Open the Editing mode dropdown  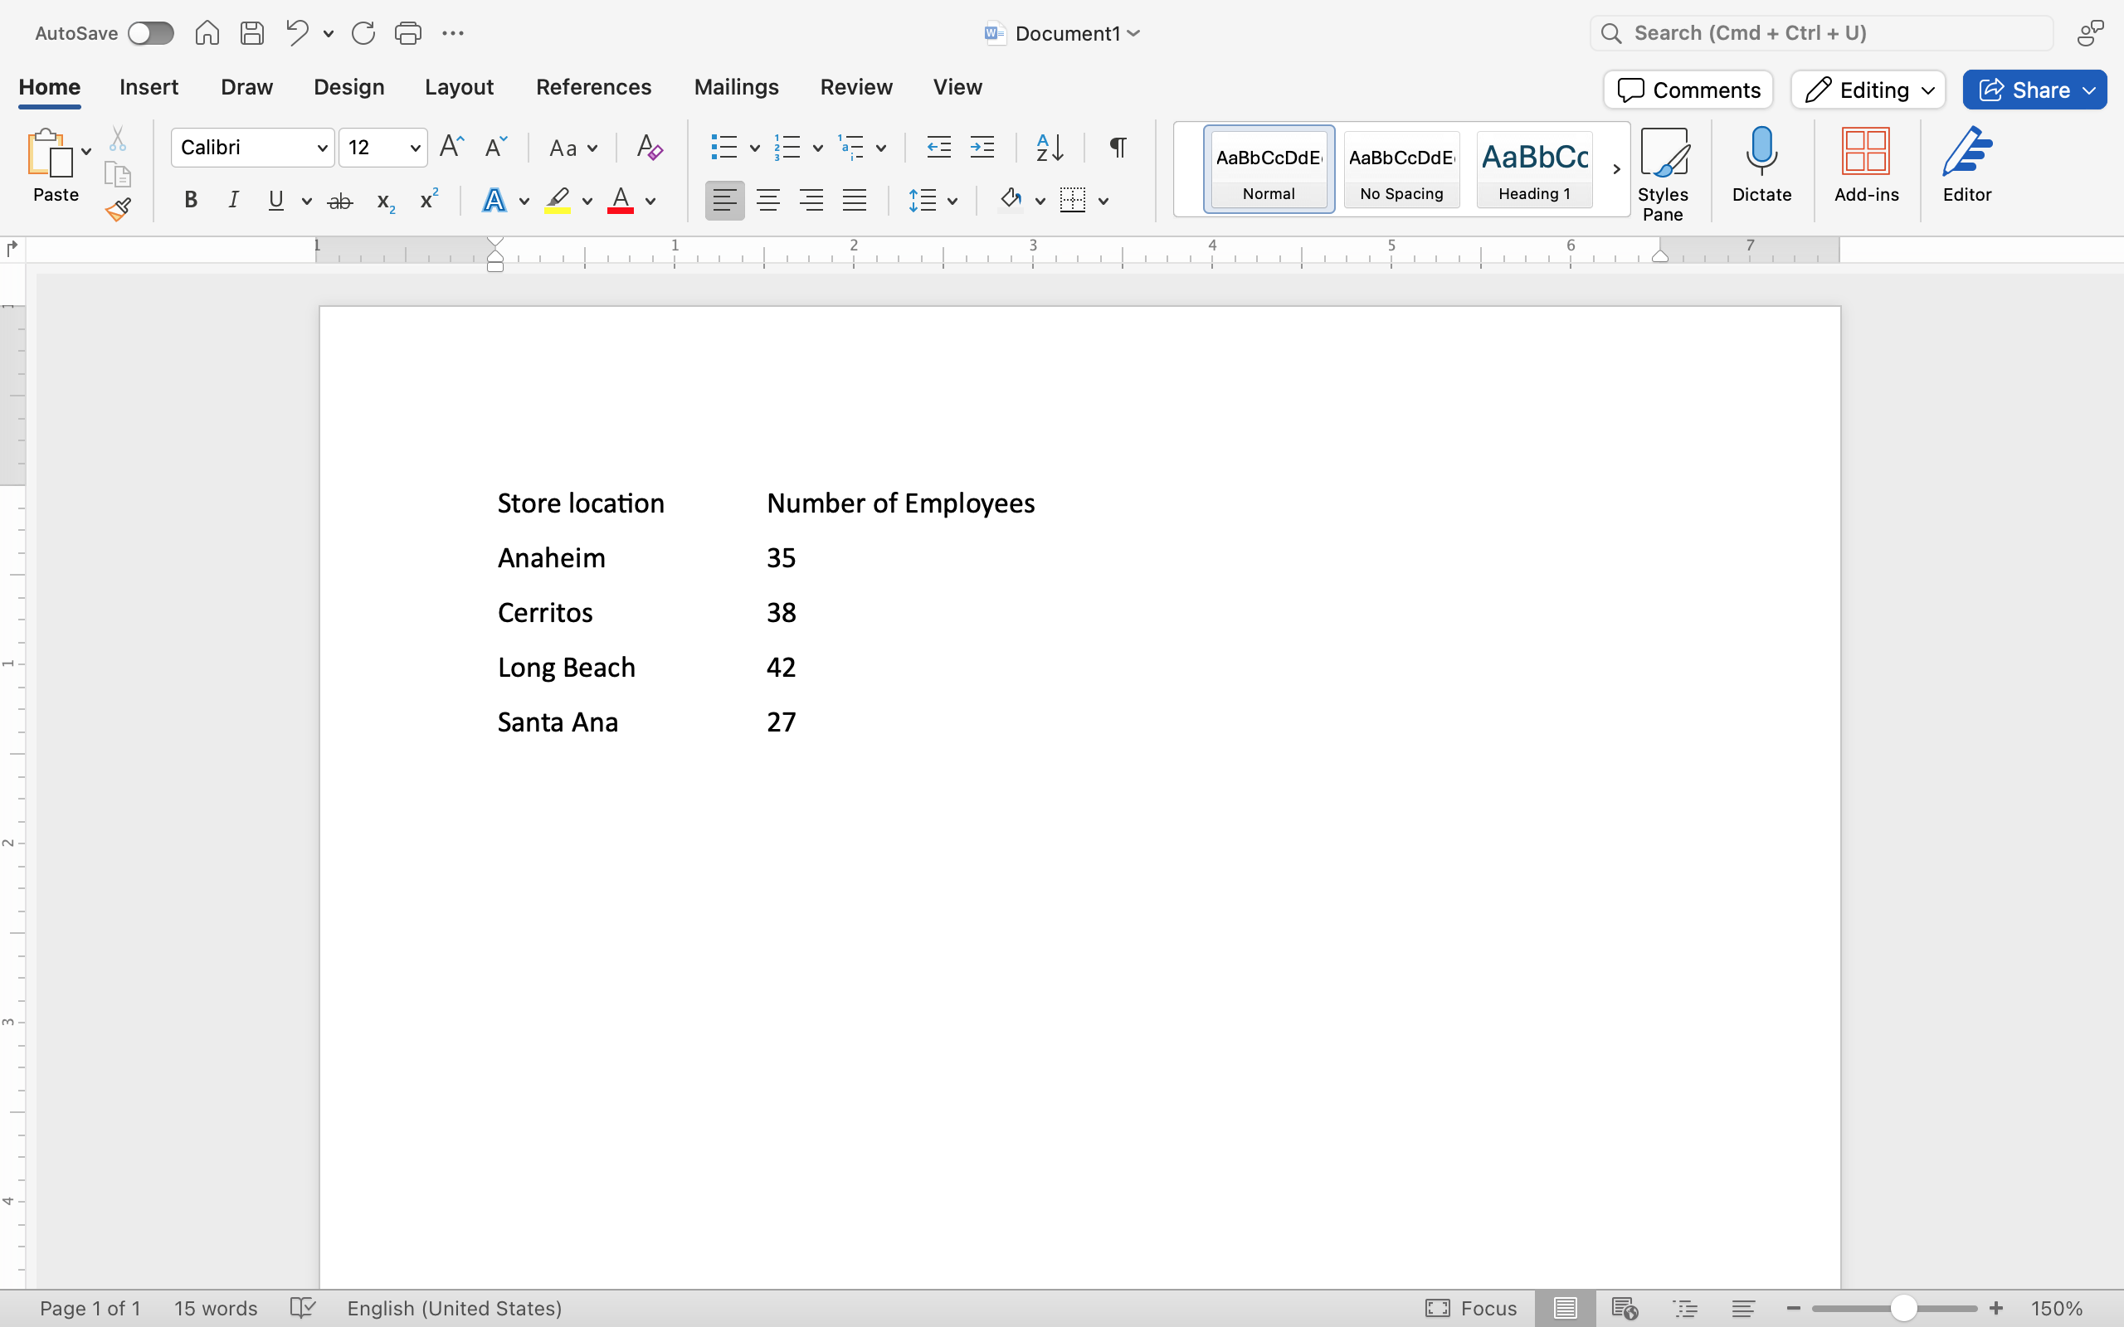1868,90
